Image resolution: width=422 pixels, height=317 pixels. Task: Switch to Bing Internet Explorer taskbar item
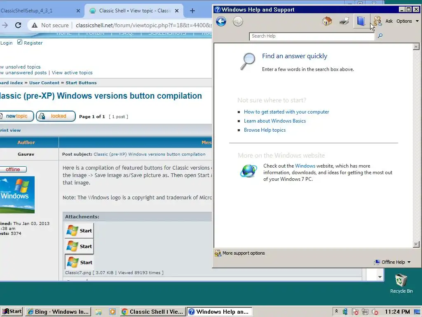click(58, 312)
